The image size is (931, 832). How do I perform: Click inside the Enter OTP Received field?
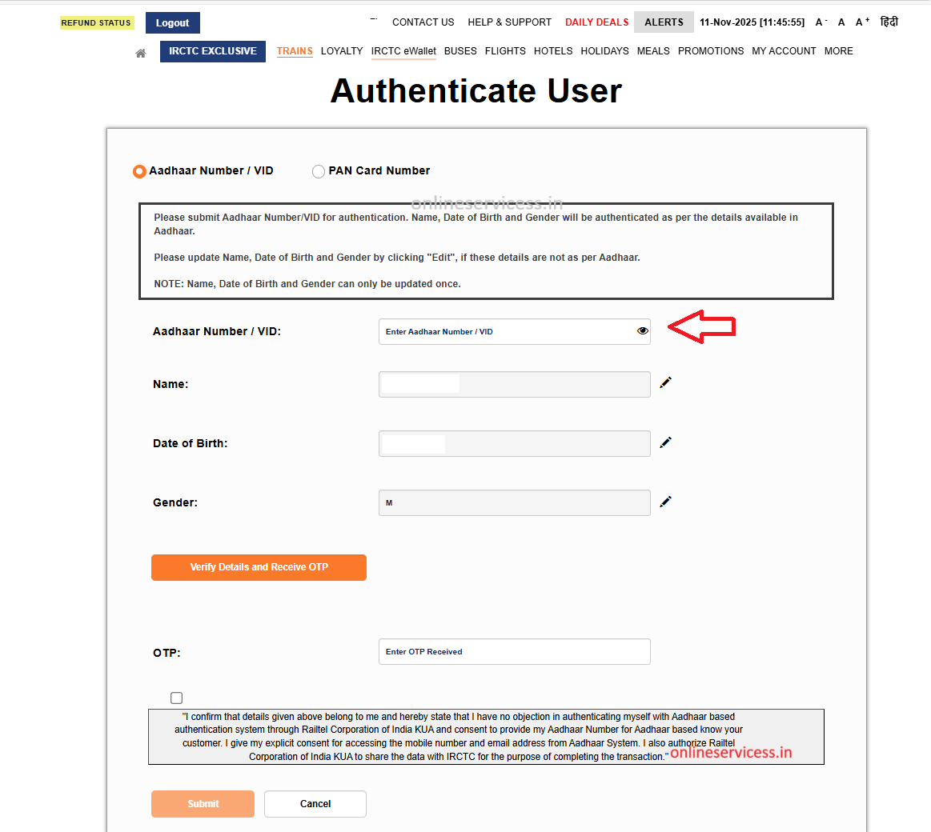[514, 651]
